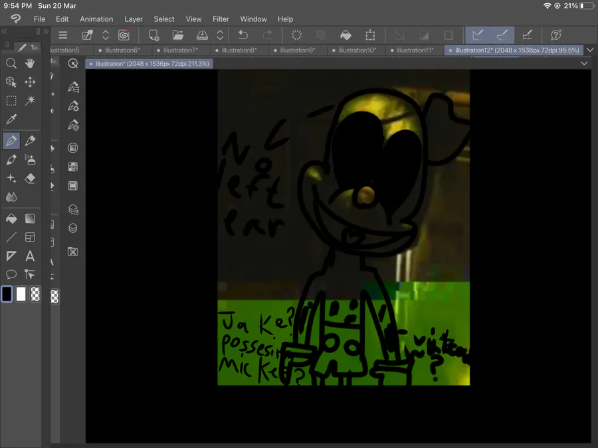This screenshot has width=598, height=448.
Task: Open the Layer palette stack icon
Action: click(x=73, y=228)
